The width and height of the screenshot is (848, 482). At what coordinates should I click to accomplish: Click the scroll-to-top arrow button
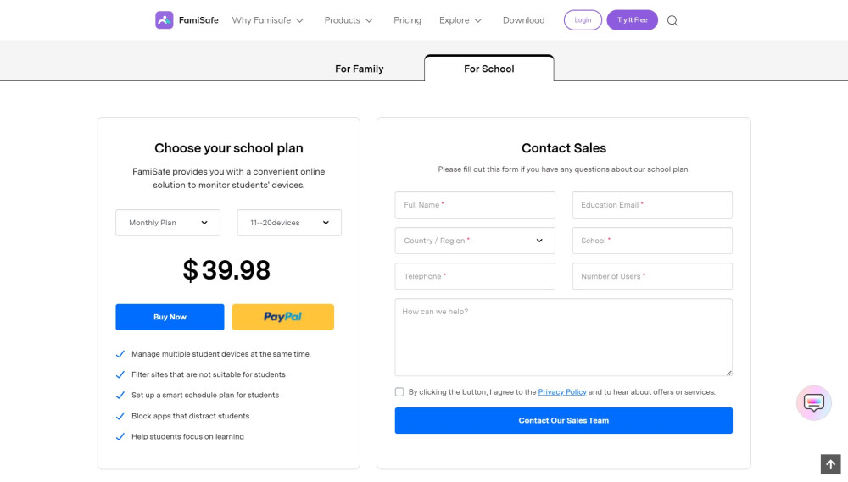(830, 464)
